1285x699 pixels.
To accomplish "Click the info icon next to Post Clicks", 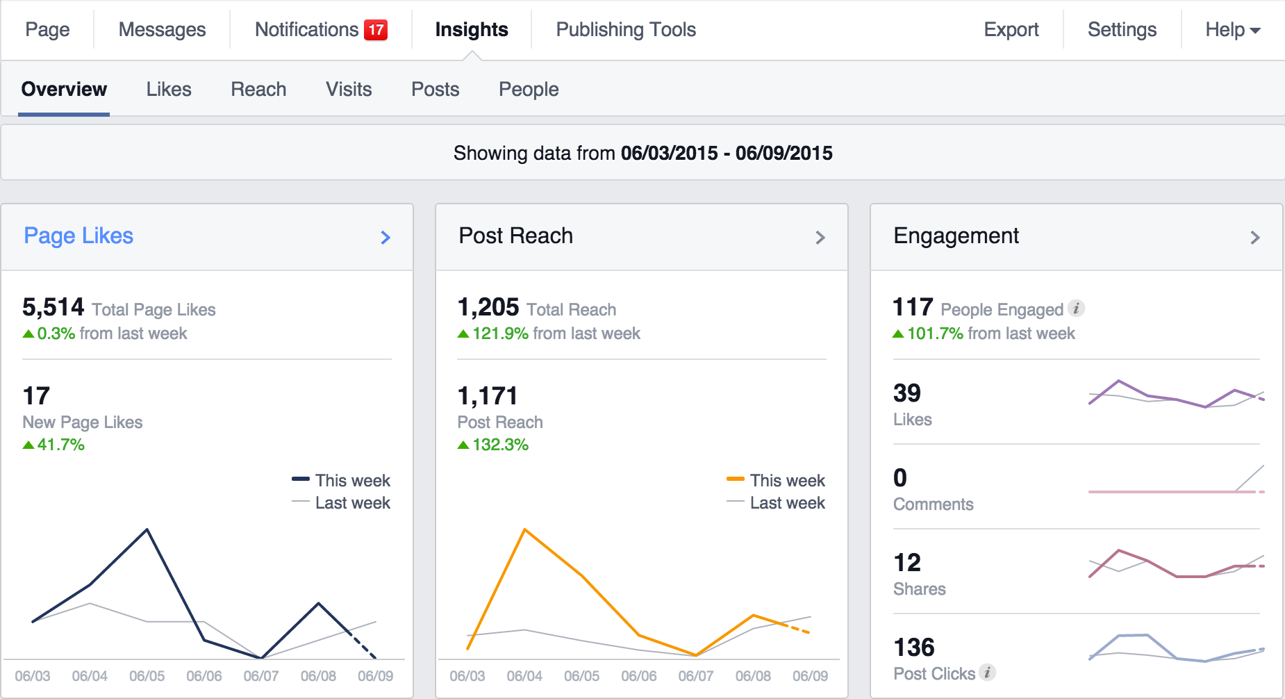I will (x=987, y=672).
